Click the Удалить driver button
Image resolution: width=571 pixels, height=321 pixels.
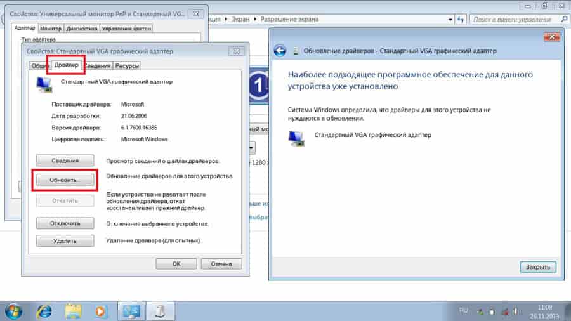click(65, 241)
